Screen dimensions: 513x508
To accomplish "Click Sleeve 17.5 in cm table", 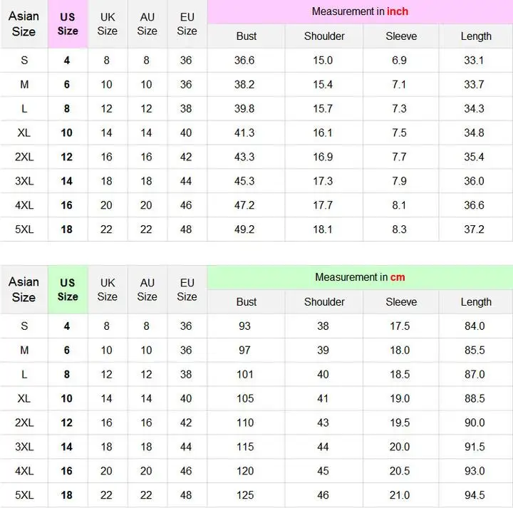I will tap(400, 326).
